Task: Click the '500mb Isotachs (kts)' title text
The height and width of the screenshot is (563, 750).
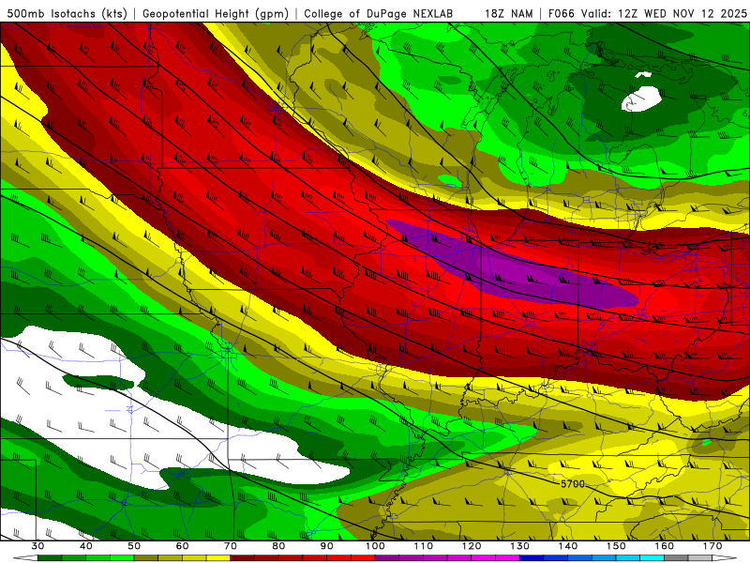Action: pyautogui.click(x=67, y=13)
